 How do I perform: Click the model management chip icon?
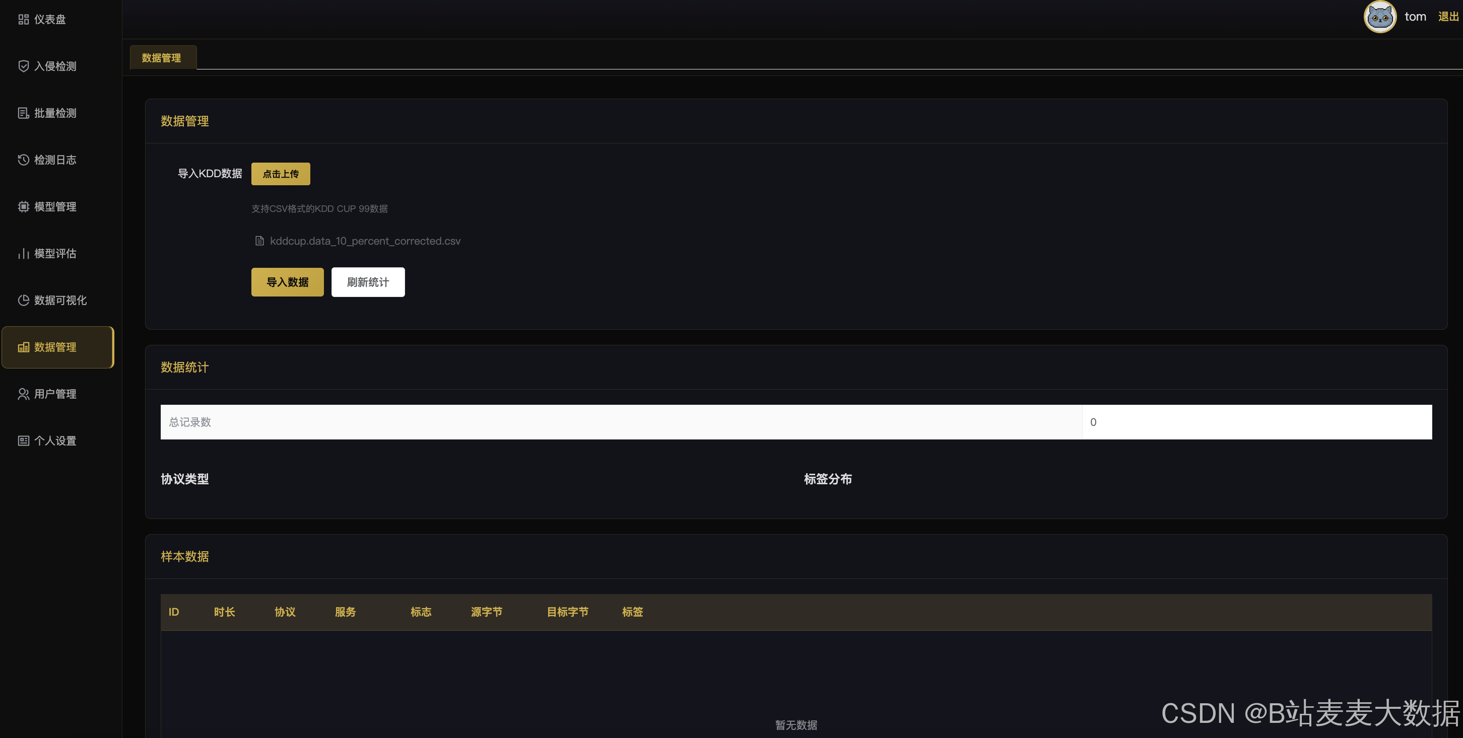23,206
